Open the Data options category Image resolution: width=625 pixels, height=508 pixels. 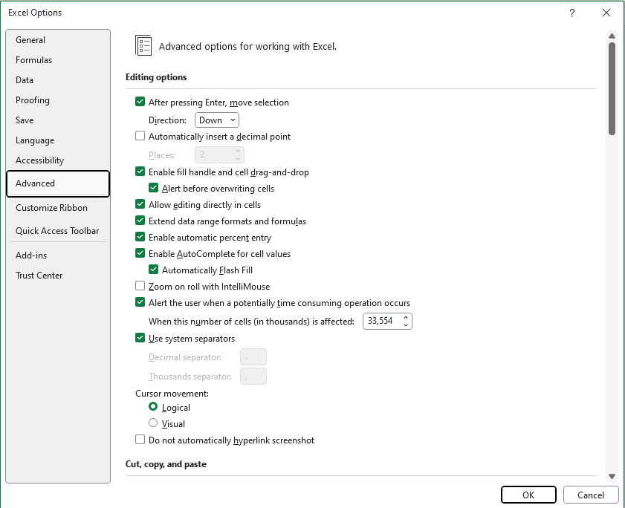58,80
